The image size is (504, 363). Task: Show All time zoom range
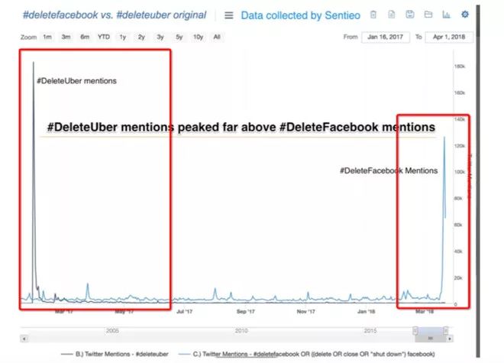[x=218, y=37]
